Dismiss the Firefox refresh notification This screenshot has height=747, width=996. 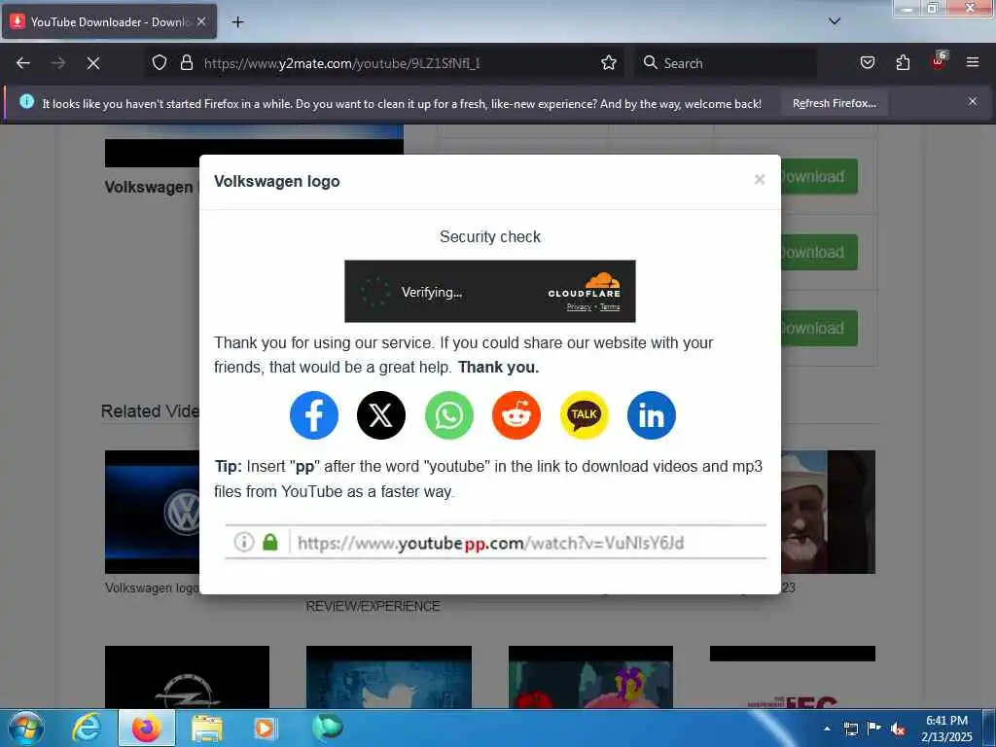[973, 101]
